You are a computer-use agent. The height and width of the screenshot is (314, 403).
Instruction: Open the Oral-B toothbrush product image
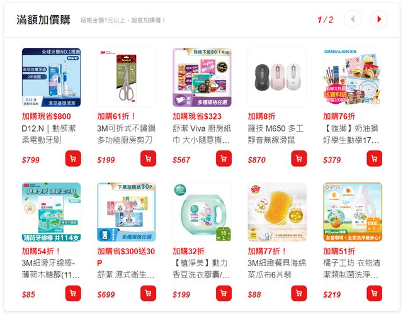click(x=51, y=77)
